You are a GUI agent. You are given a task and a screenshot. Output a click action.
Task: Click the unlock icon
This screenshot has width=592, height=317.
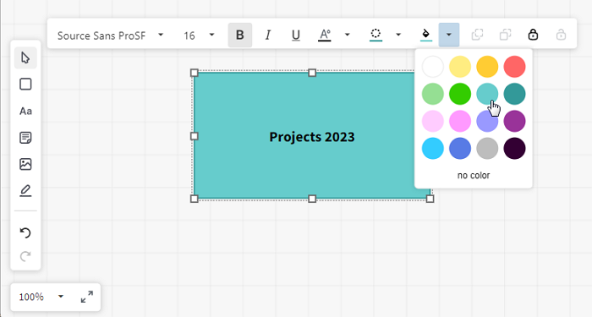click(561, 35)
